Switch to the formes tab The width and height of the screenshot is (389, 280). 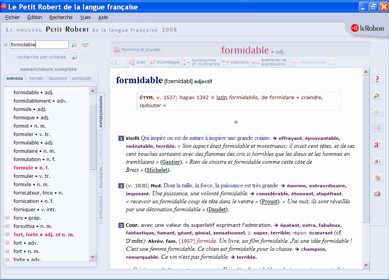(36, 79)
